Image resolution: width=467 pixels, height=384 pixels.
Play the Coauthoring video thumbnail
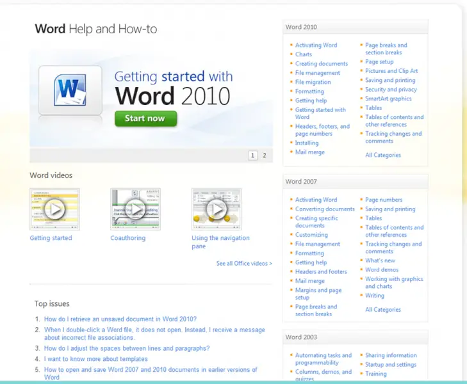[136, 209]
